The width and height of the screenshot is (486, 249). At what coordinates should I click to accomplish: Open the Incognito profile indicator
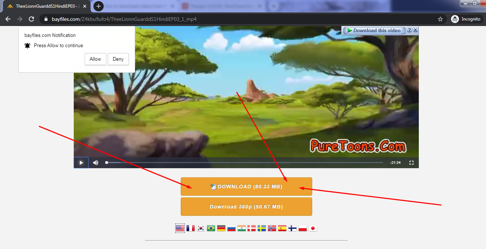point(466,19)
